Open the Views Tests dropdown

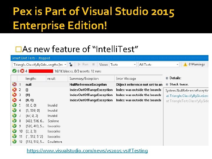coord(123,64)
